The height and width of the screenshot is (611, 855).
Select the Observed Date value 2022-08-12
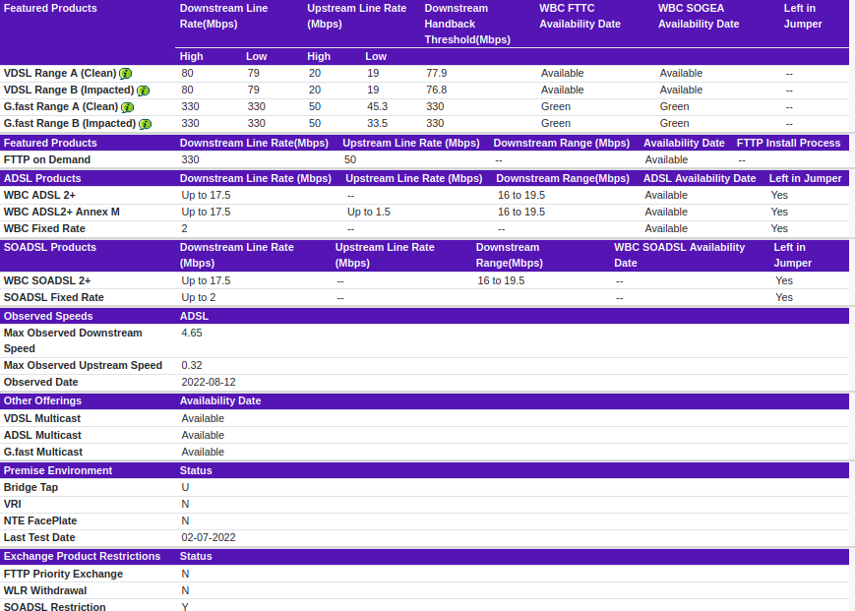click(x=209, y=382)
